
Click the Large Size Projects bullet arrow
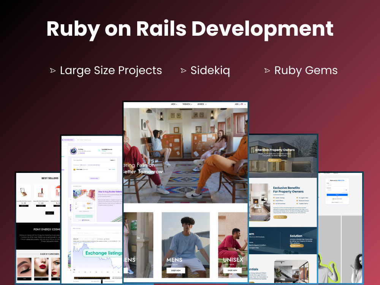52,71
